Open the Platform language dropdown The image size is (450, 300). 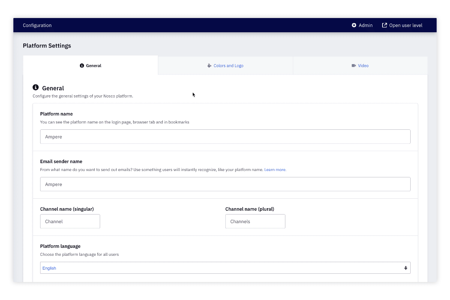pos(225,268)
